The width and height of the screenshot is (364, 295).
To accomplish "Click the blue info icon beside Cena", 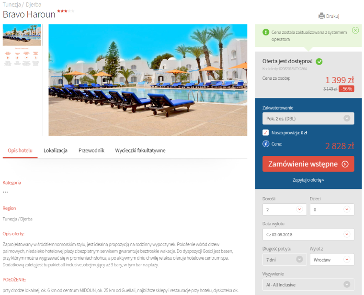I will coord(265,144).
